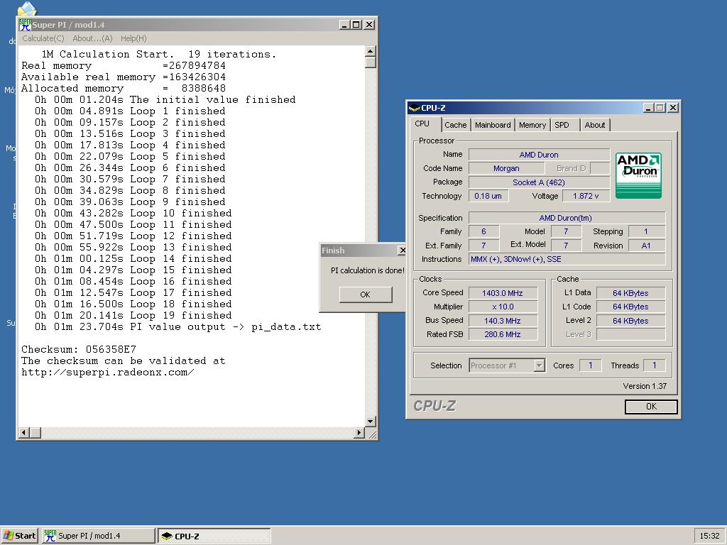Close the Finish dialog with its X button
727x545 pixels.
pos(402,251)
